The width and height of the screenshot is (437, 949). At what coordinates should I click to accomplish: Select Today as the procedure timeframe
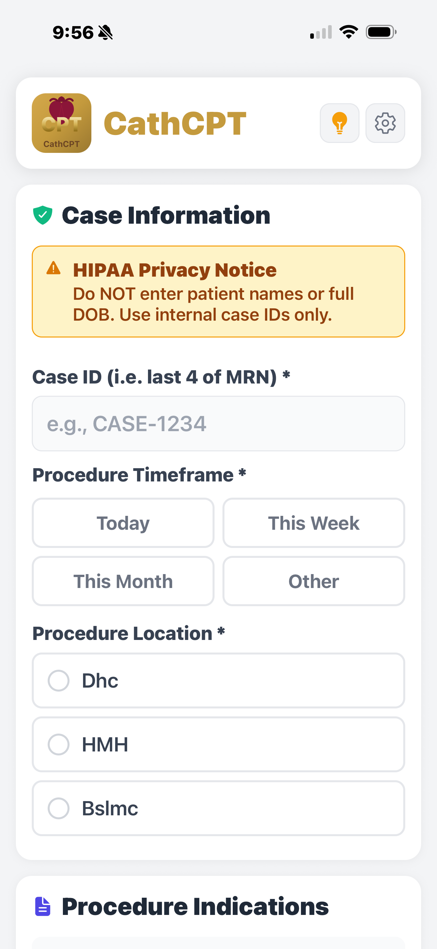[123, 523]
